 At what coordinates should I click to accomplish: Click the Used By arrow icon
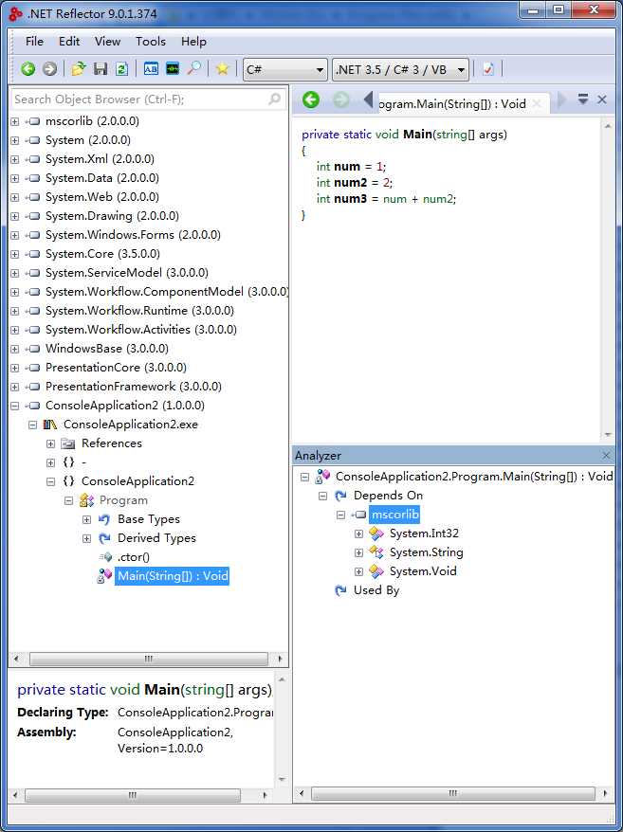tap(340, 590)
